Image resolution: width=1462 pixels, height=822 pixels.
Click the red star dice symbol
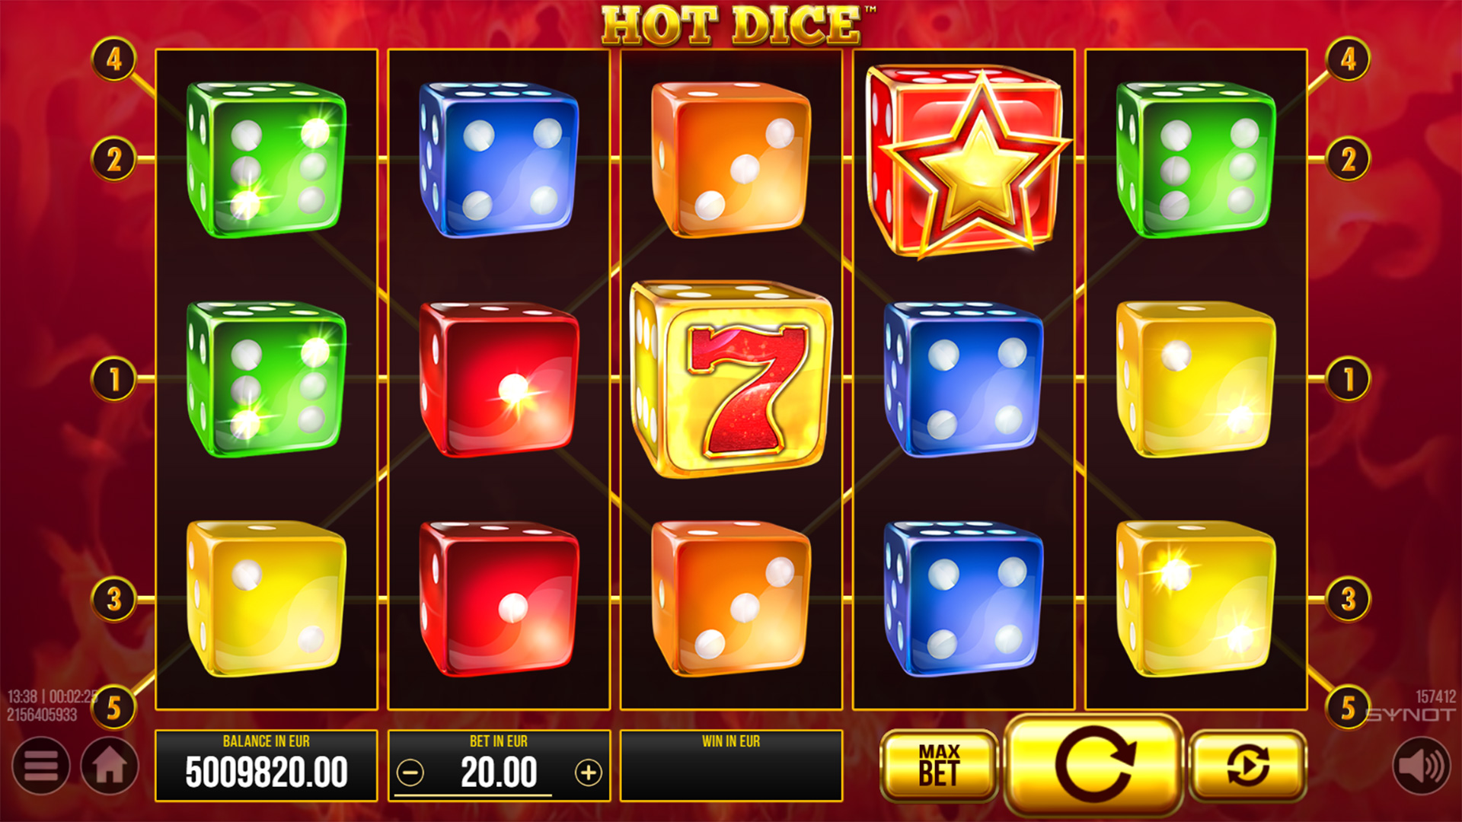click(968, 161)
